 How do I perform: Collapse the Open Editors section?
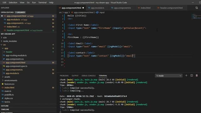[7, 12]
